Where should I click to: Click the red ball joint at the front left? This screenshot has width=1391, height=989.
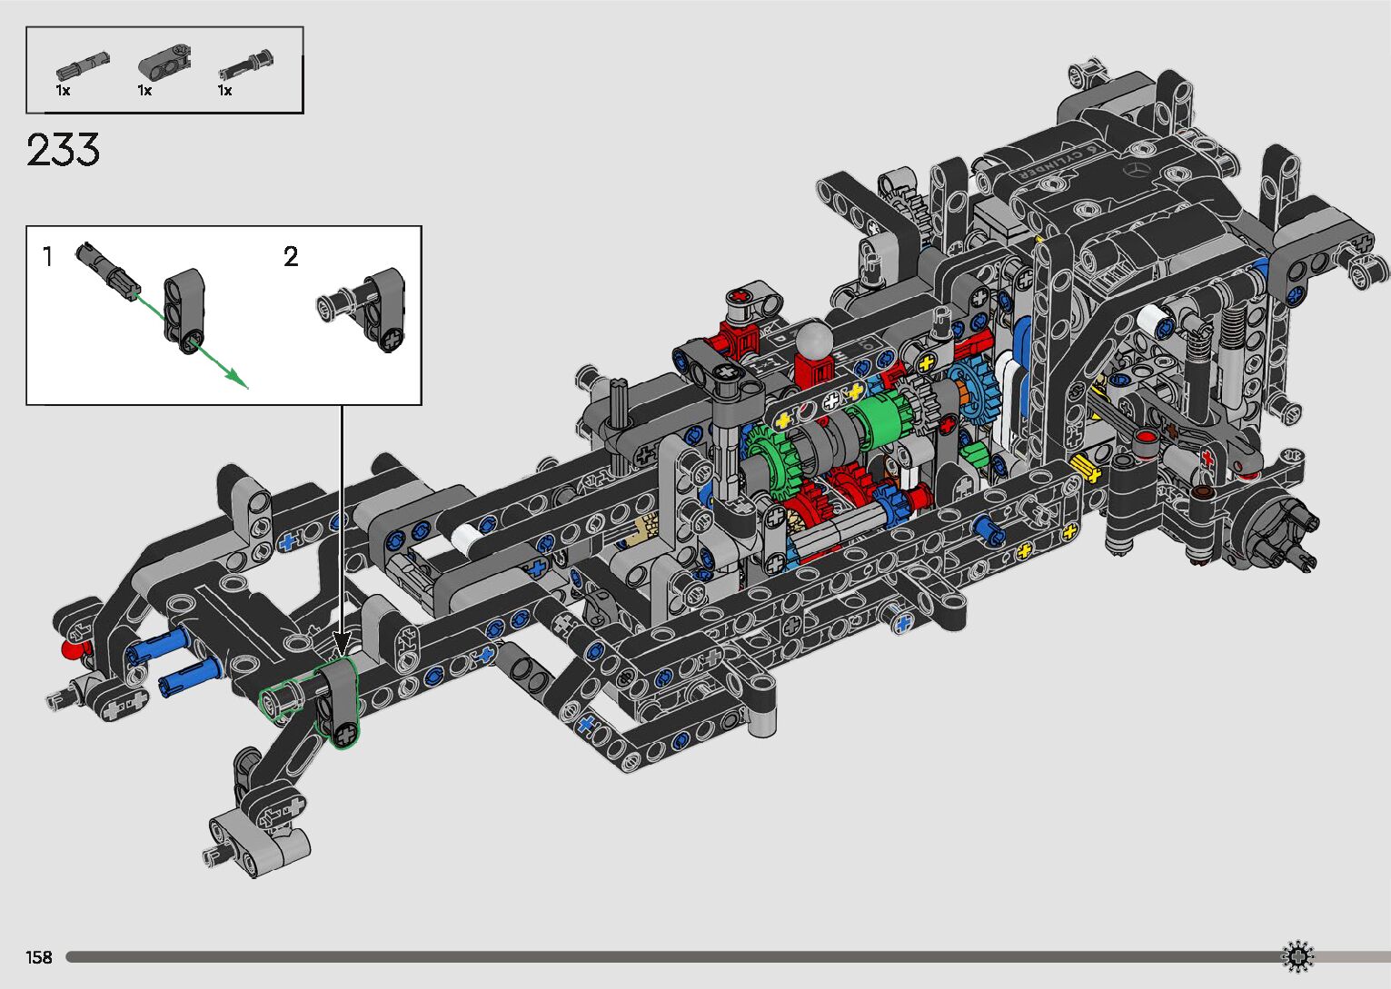[x=73, y=648]
